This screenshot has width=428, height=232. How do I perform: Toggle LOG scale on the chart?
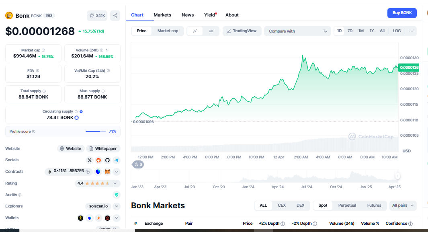coord(397,31)
